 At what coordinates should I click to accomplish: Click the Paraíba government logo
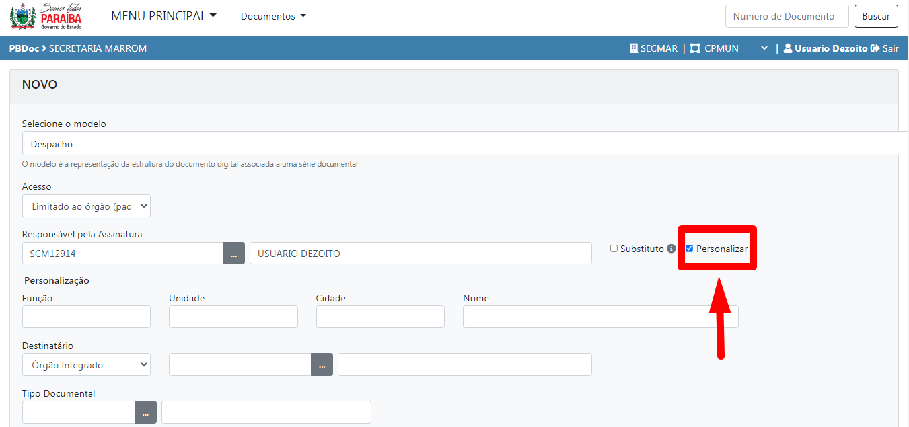pyautogui.click(x=46, y=16)
